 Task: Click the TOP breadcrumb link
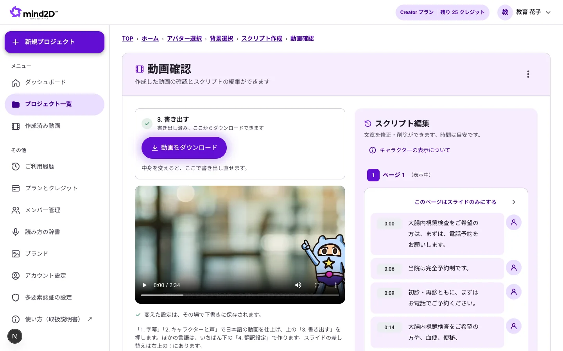click(x=127, y=39)
